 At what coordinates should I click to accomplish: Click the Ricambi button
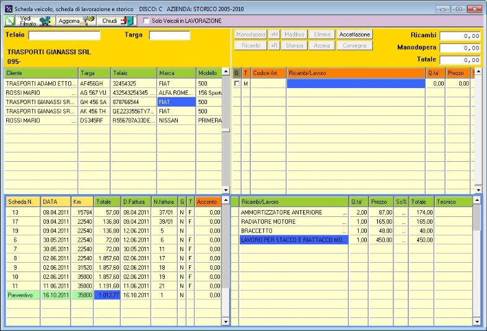point(251,46)
